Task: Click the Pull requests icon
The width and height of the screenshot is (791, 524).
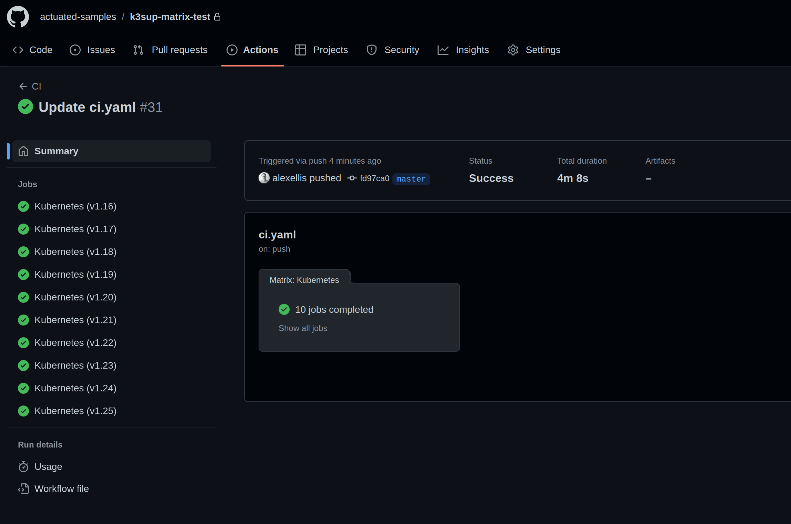Action: 139,50
